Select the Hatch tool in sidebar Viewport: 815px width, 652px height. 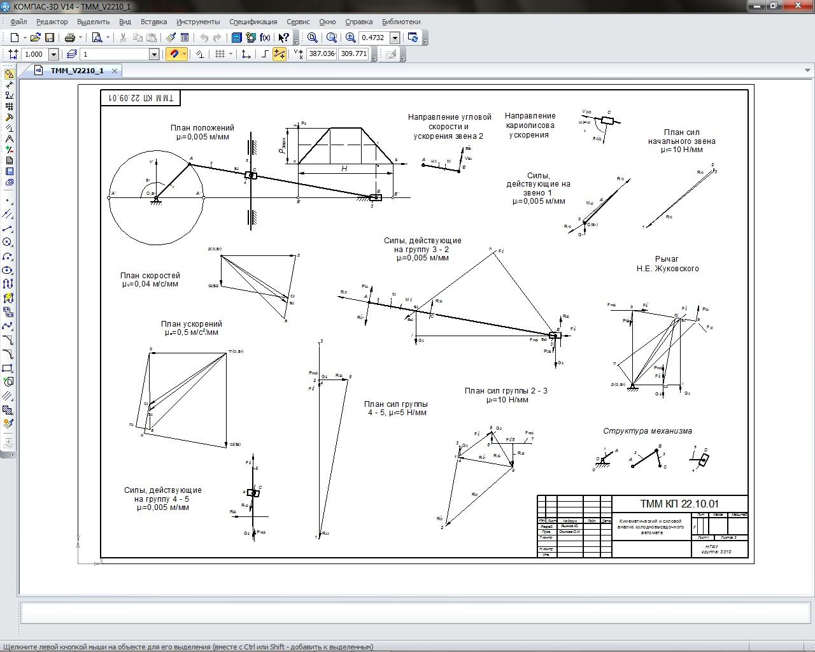tap(8, 396)
